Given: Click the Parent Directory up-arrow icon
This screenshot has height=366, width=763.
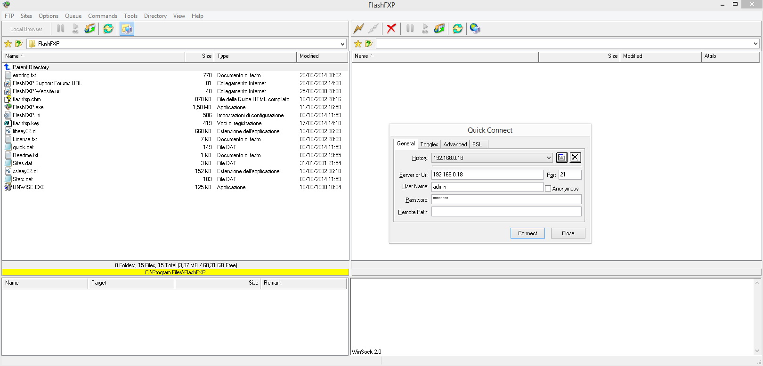Looking at the screenshot, I should 8,67.
